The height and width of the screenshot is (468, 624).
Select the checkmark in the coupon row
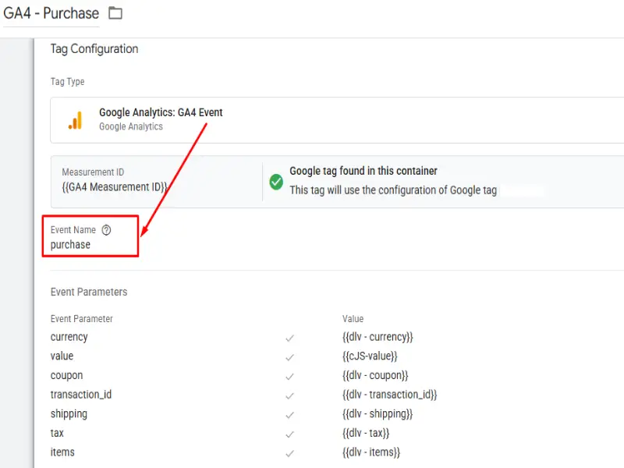(289, 377)
